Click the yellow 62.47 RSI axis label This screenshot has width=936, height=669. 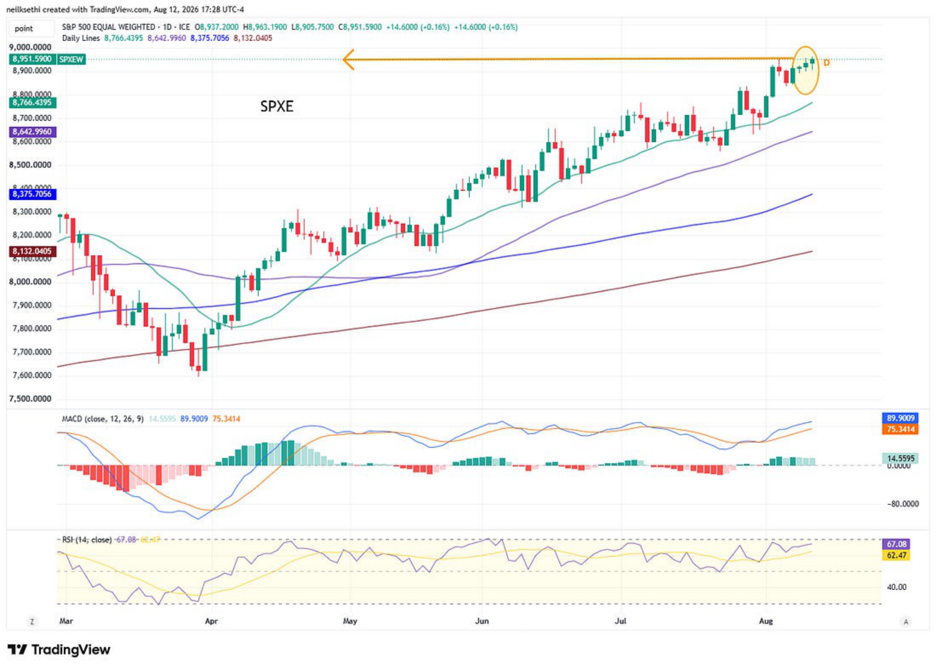pyautogui.click(x=896, y=556)
